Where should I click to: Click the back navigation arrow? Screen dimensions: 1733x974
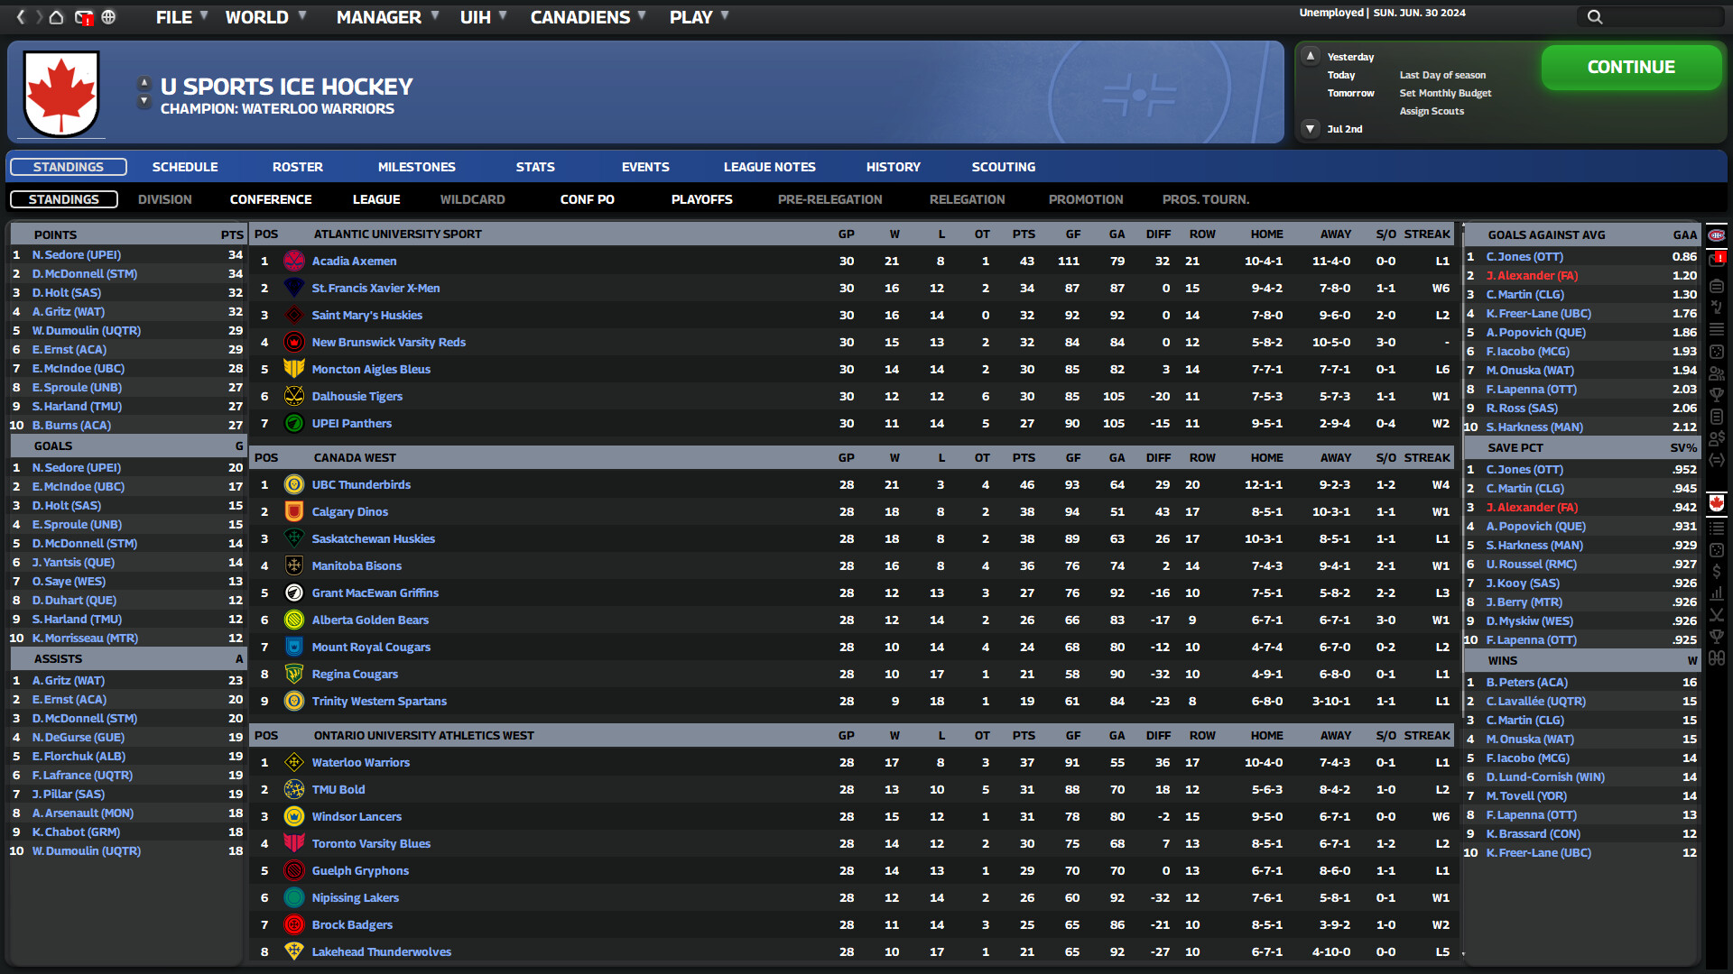click(20, 17)
